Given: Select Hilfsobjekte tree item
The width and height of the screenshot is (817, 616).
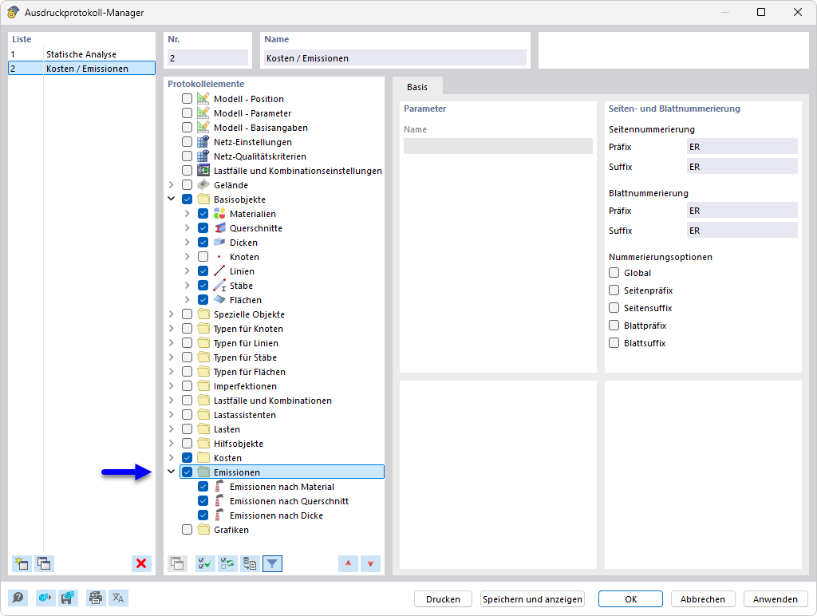Looking at the screenshot, I should click(x=238, y=444).
